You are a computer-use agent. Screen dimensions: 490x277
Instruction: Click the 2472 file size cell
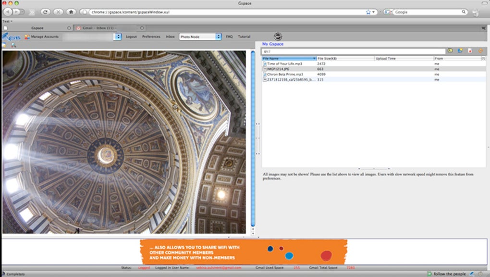tap(321, 64)
